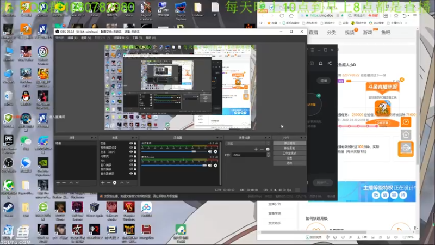This screenshot has height=245, width=435.
Task: Open the 场景集合(S) menu in OBS
Action: click(121, 38)
